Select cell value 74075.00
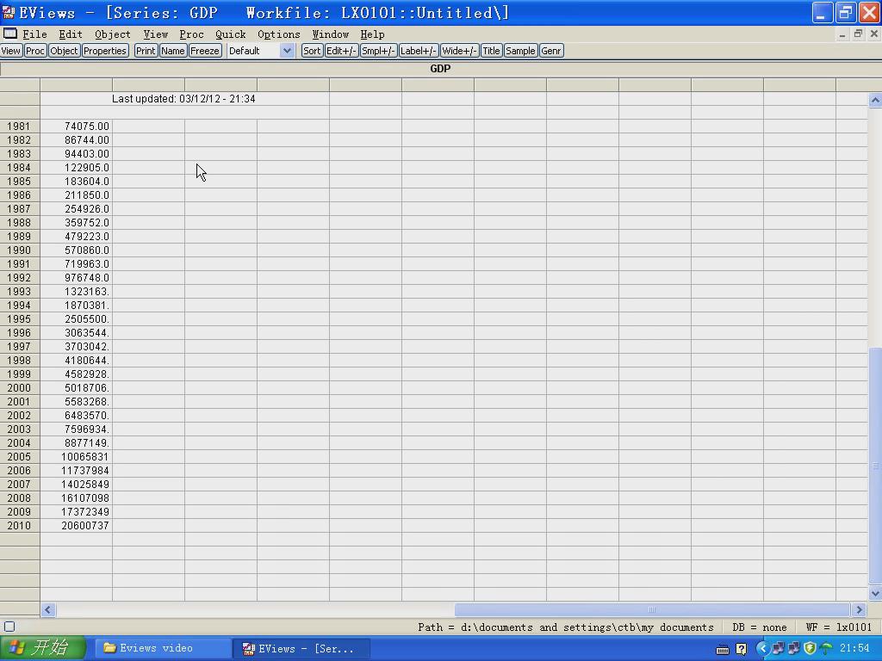Image resolution: width=882 pixels, height=661 pixels. [76, 126]
